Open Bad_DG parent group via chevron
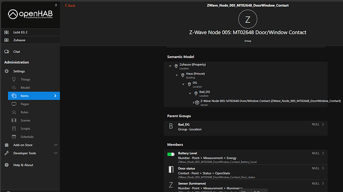This screenshot has height=192, width=343. tap(323, 125)
